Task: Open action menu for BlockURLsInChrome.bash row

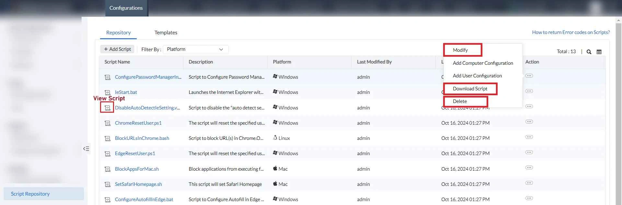Action: pos(529,137)
